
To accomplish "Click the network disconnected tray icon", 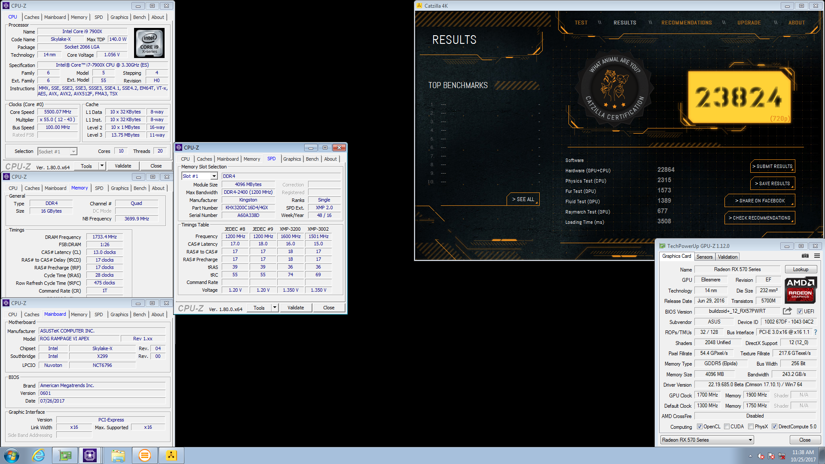I will point(782,456).
